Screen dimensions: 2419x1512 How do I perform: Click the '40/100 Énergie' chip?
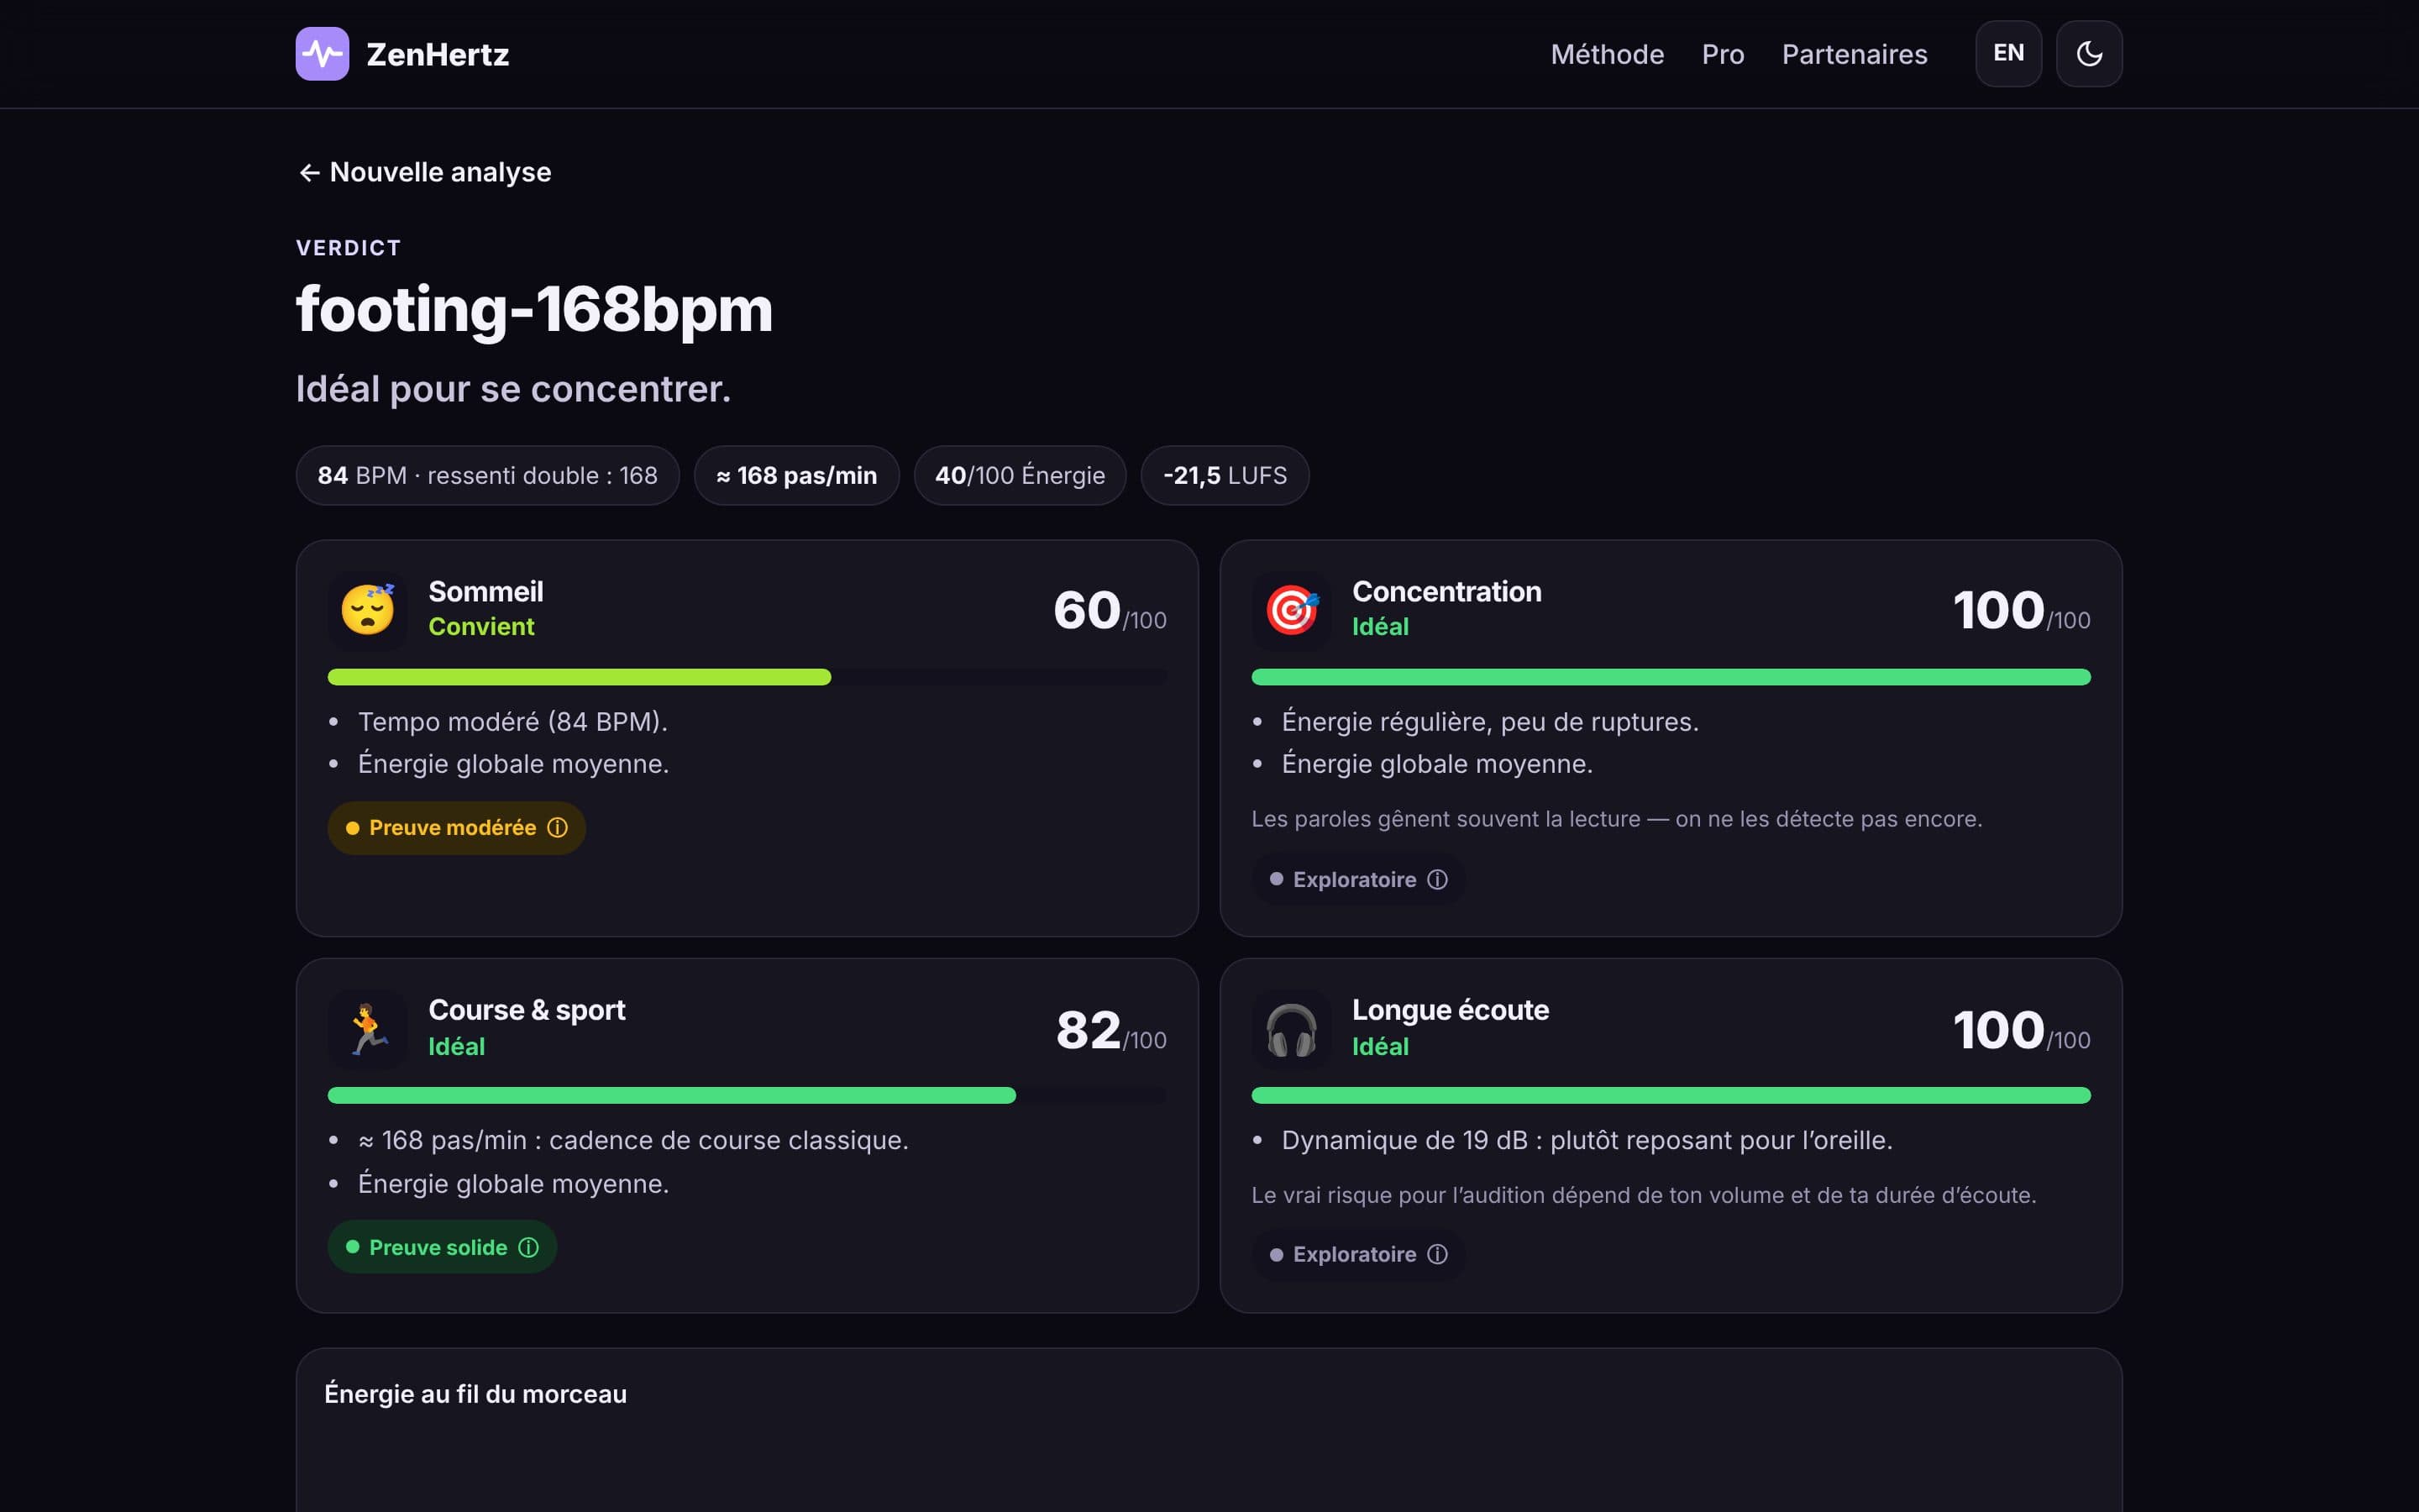click(1020, 475)
